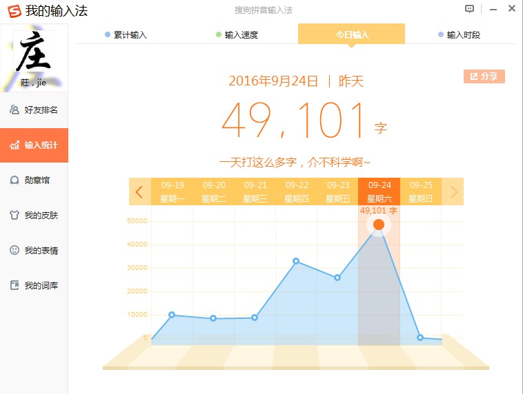Click the 庄 profile avatar picture

click(34, 50)
